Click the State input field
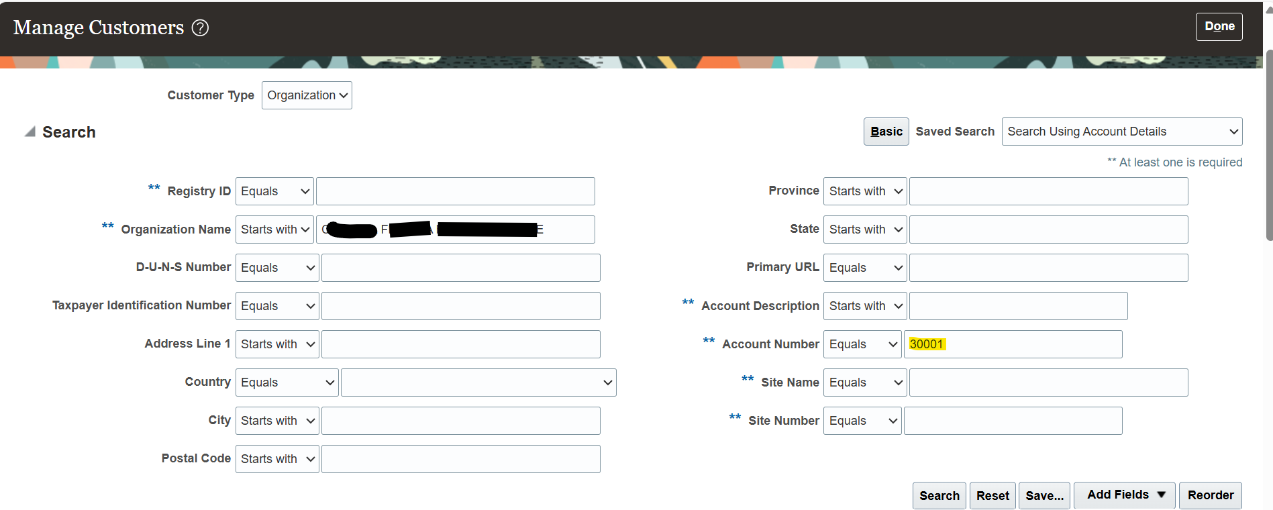This screenshot has height=510, width=1273. point(1048,229)
